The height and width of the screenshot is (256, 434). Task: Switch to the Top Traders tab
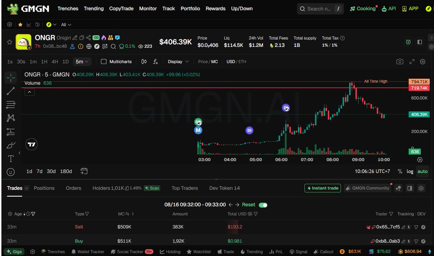point(184,188)
